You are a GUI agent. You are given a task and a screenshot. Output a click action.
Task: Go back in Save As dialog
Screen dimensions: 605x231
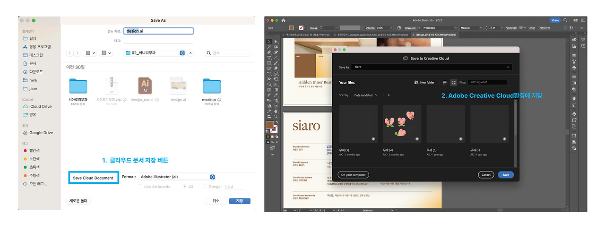click(x=70, y=53)
